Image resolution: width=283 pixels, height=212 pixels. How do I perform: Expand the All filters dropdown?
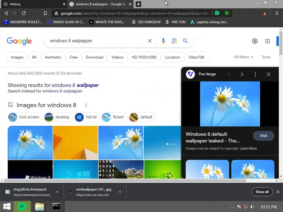coord(243,57)
